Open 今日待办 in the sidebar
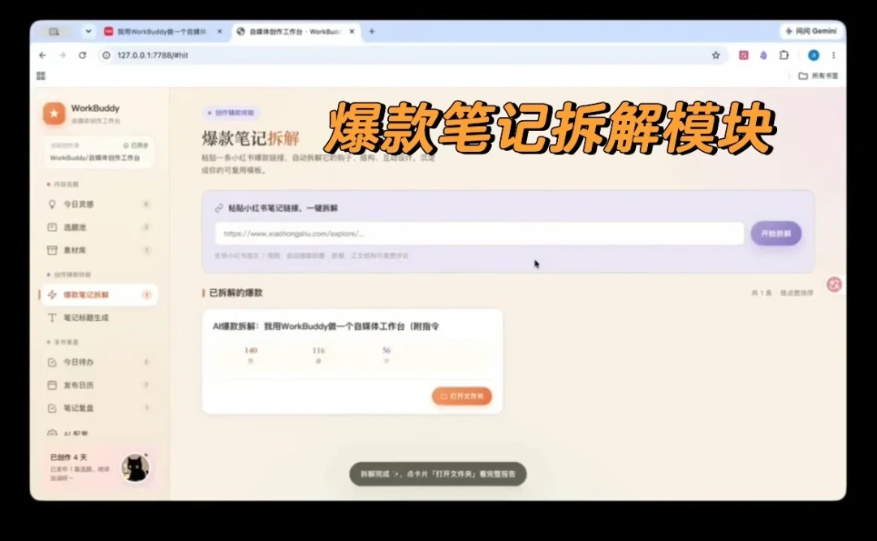The image size is (877, 541). point(99,362)
